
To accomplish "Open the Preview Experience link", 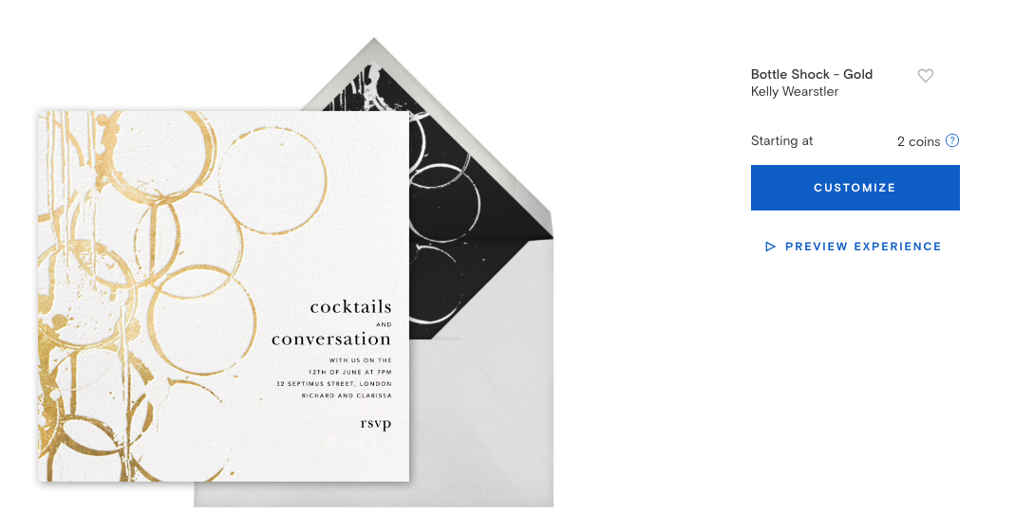I will pos(862,247).
